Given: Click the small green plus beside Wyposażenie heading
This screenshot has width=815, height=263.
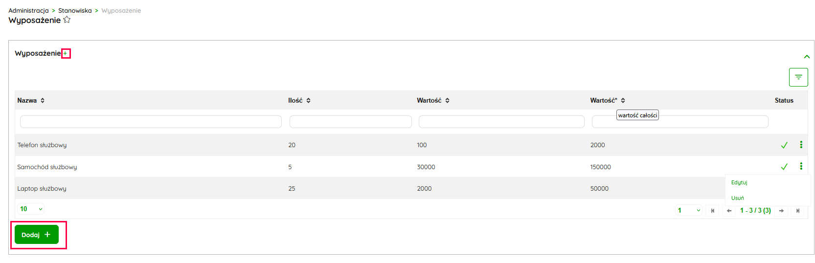Looking at the screenshot, I should [x=66, y=53].
